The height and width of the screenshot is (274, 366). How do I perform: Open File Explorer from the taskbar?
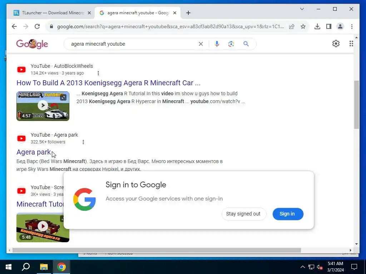point(44,267)
